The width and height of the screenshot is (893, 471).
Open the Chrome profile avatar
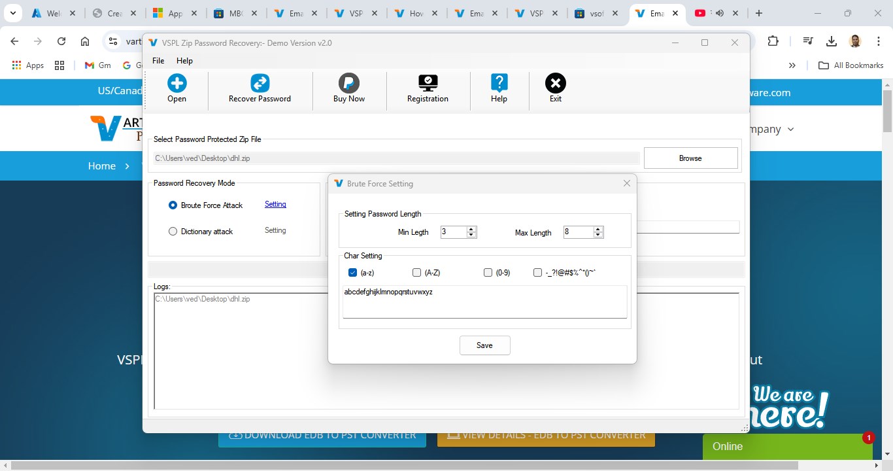[855, 41]
